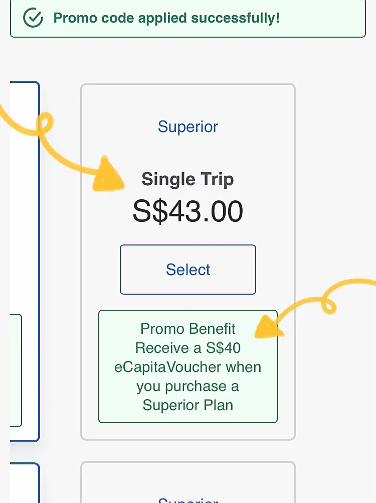This screenshot has height=503, width=376.
Task: Click the lower blue-bordered card peeking at left
Action: (x=25, y=483)
